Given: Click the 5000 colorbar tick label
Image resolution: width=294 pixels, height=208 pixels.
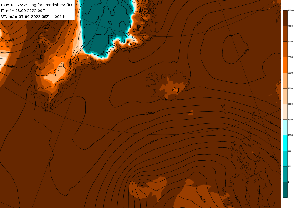Looking at the screenshot, I should (290, 42).
